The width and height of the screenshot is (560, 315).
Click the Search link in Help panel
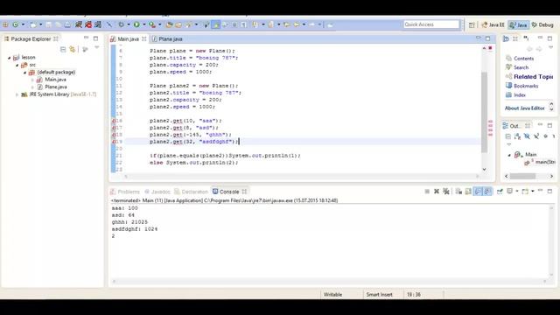pyautogui.click(x=521, y=67)
